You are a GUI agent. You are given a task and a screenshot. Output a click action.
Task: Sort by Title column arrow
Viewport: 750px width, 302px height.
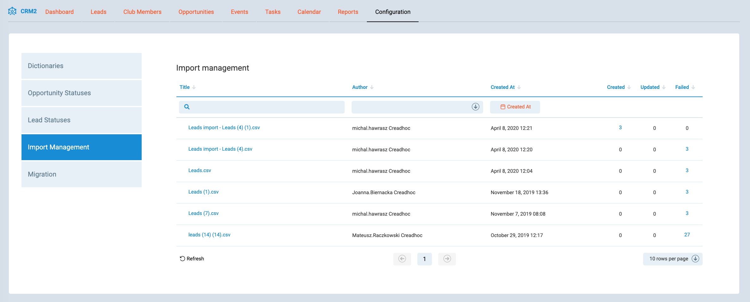pos(194,87)
